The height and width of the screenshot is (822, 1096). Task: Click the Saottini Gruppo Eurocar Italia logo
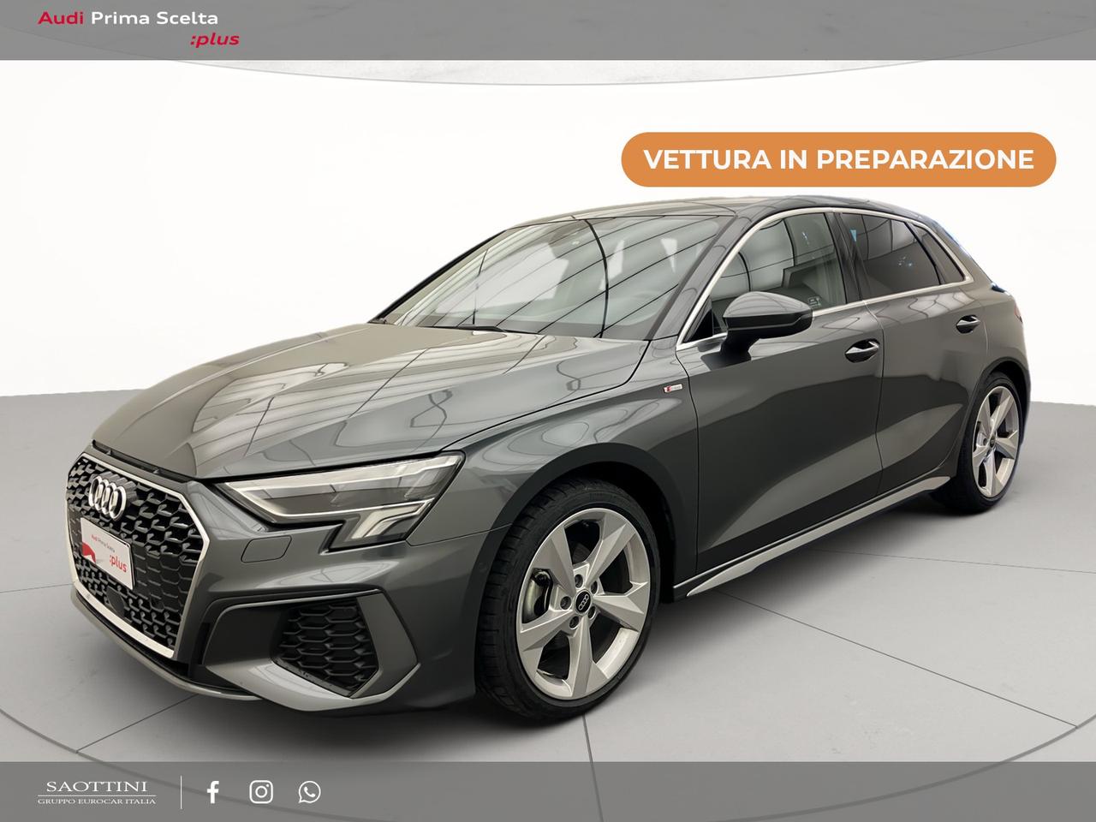[x=97, y=792]
